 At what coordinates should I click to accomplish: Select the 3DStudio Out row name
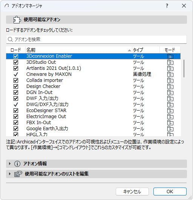point(41,62)
